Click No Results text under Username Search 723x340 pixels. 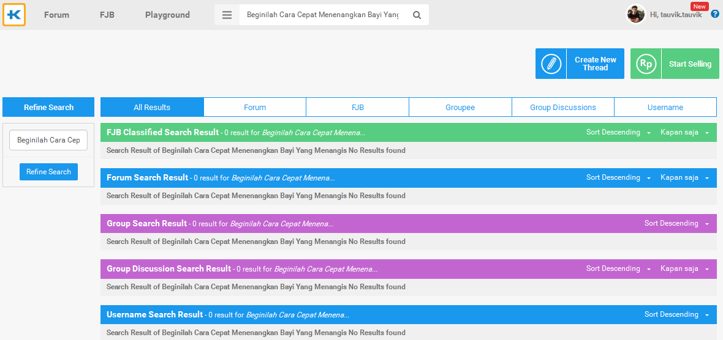click(x=256, y=332)
